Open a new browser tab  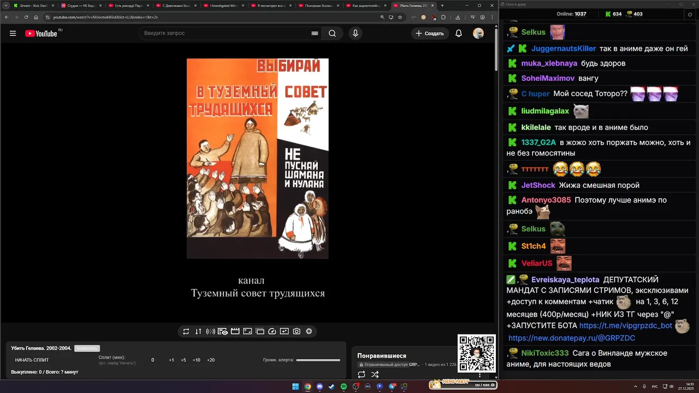click(x=442, y=5)
